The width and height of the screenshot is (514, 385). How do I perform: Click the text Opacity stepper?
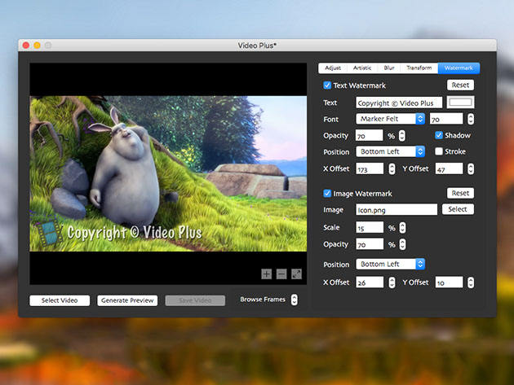pos(402,136)
